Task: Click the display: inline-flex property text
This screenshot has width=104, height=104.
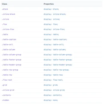Action: pyautogui.click(x=54, y=29)
